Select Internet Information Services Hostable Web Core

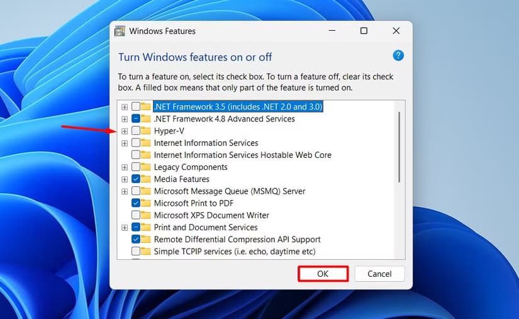[242, 155]
